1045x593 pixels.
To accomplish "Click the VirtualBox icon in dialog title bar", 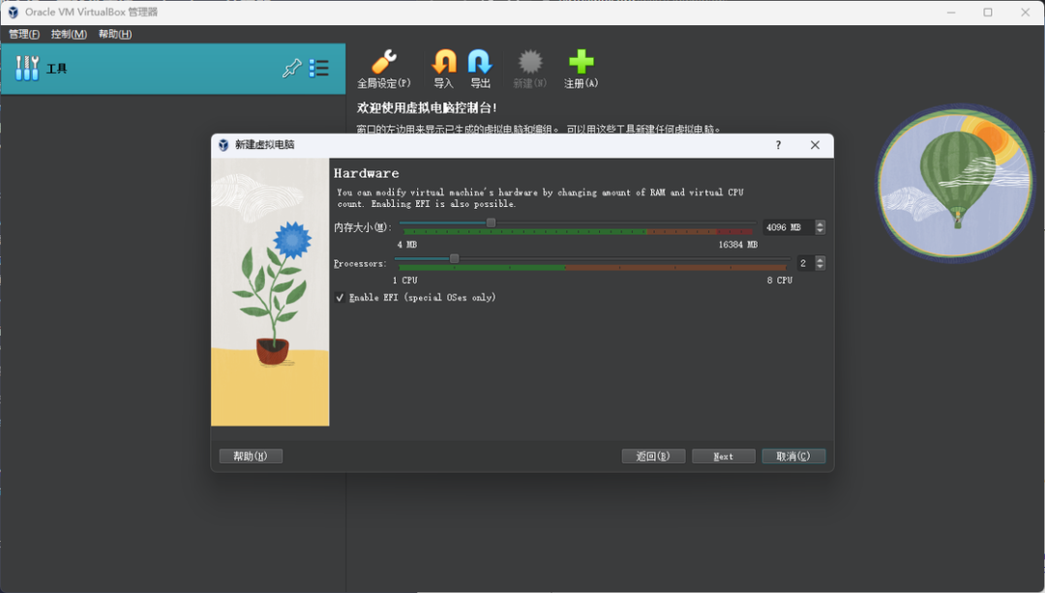I will (x=224, y=145).
